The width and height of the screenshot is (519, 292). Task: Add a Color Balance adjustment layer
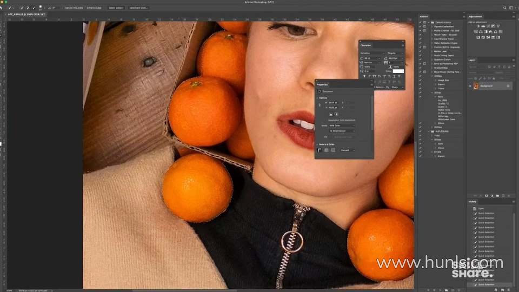tap(481, 32)
